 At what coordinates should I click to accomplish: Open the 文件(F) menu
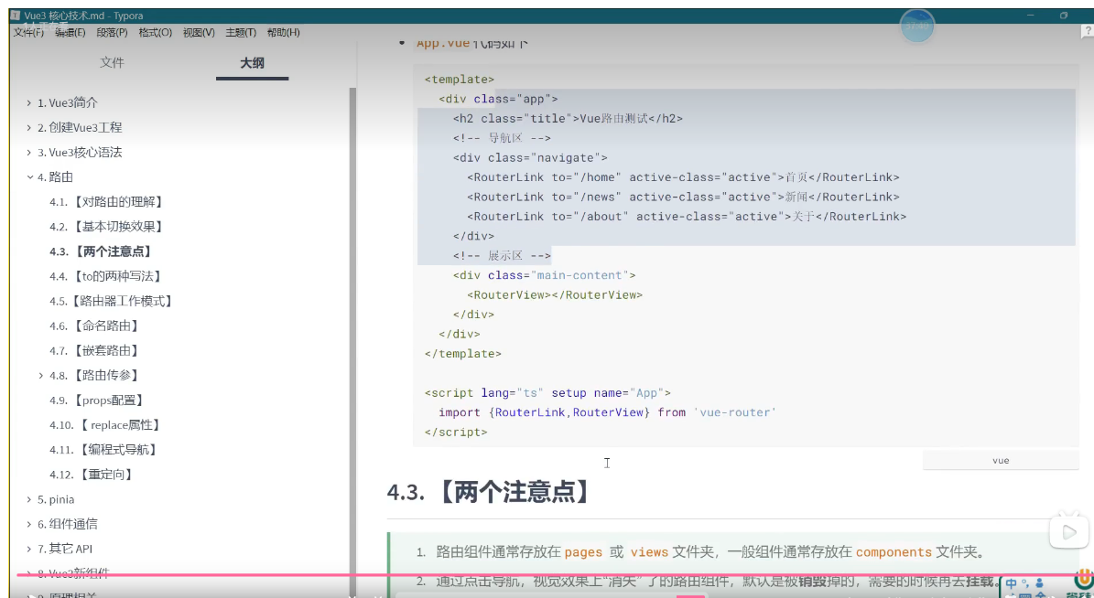click(28, 32)
